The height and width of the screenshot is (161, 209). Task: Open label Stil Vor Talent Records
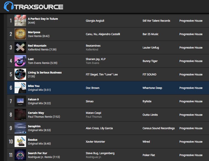tap(156, 21)
